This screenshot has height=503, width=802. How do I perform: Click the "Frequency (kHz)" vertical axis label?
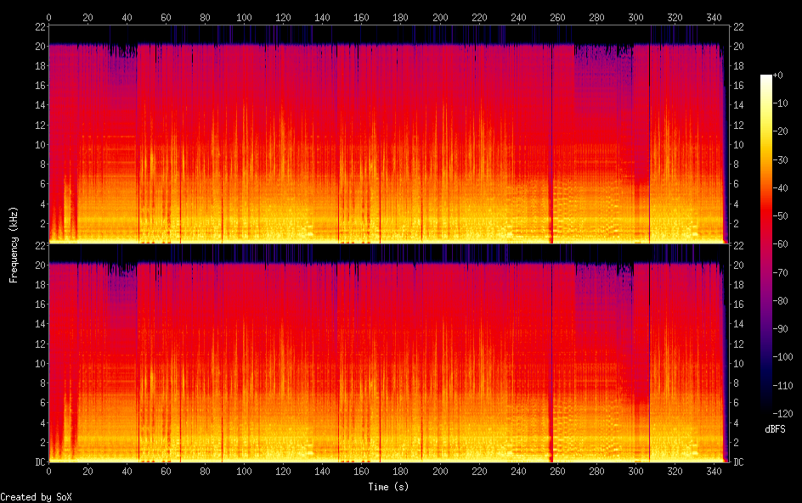point(14,243)
